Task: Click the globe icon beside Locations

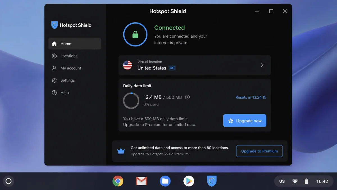Action: point(54,56)
